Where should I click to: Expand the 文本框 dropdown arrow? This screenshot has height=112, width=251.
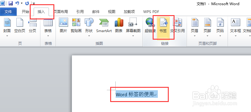[x=236, y=36]
